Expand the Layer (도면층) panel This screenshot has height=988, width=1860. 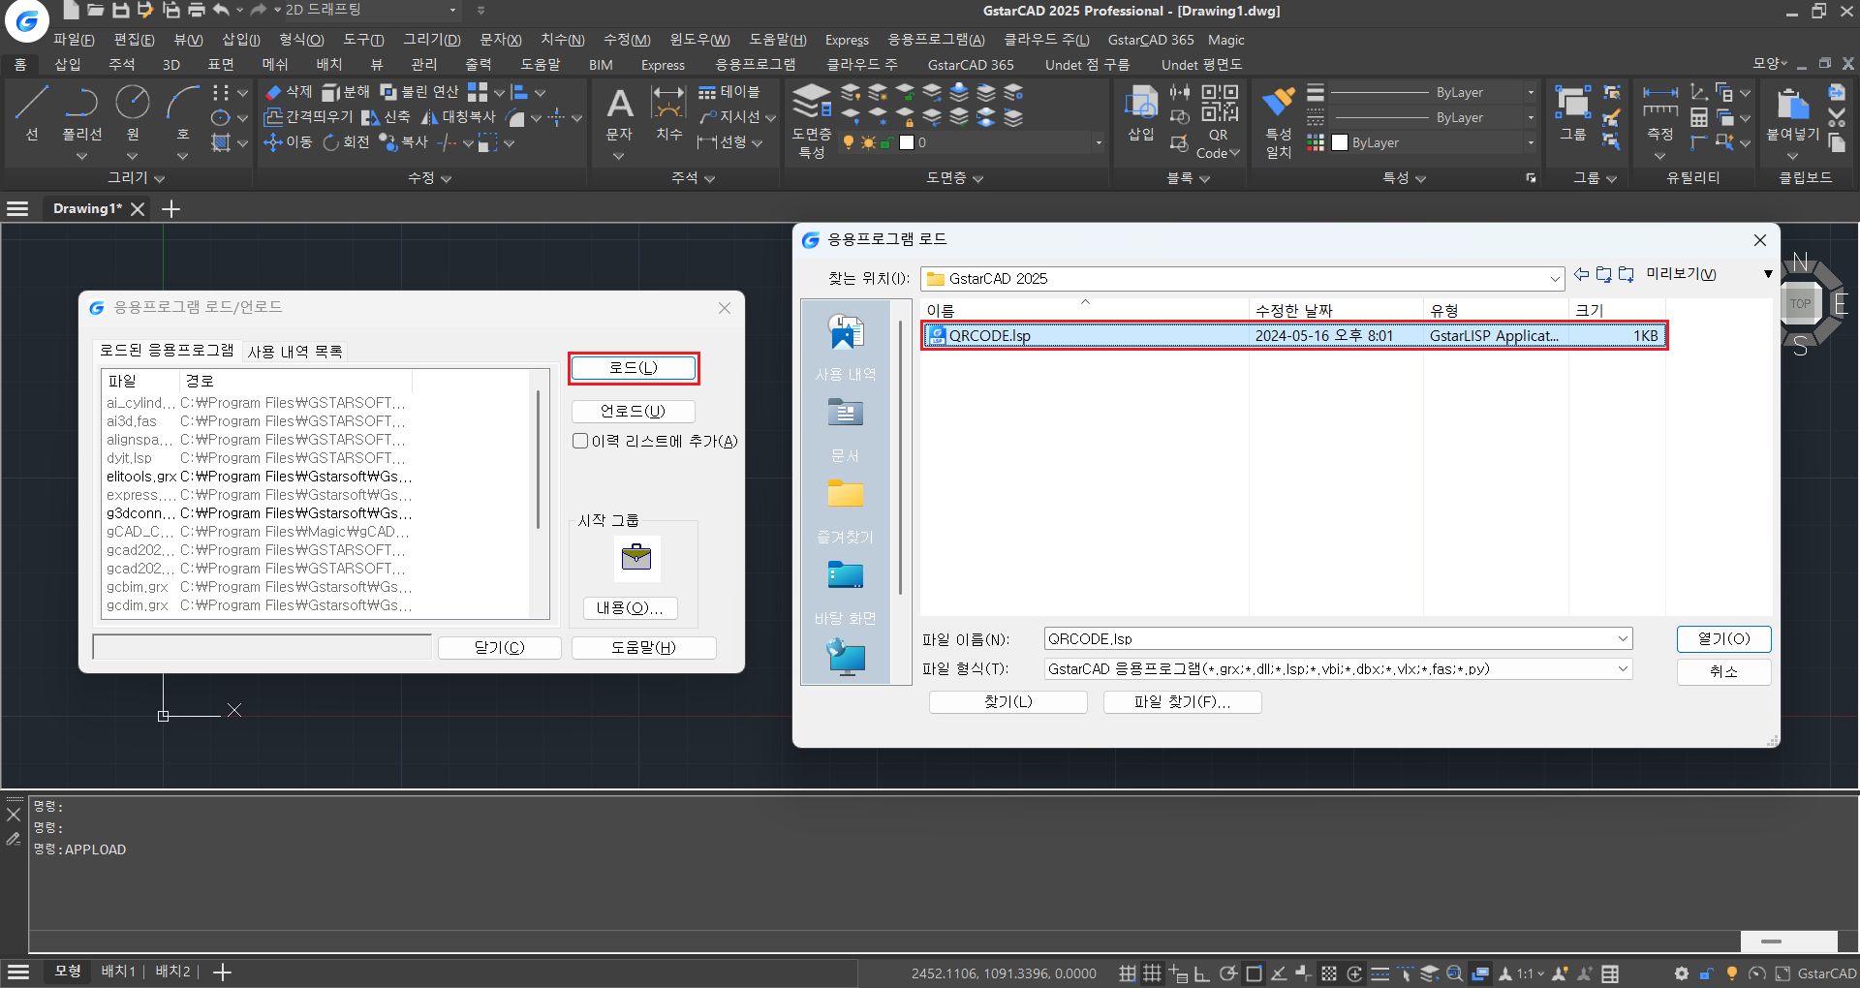[x=954, y=178]
